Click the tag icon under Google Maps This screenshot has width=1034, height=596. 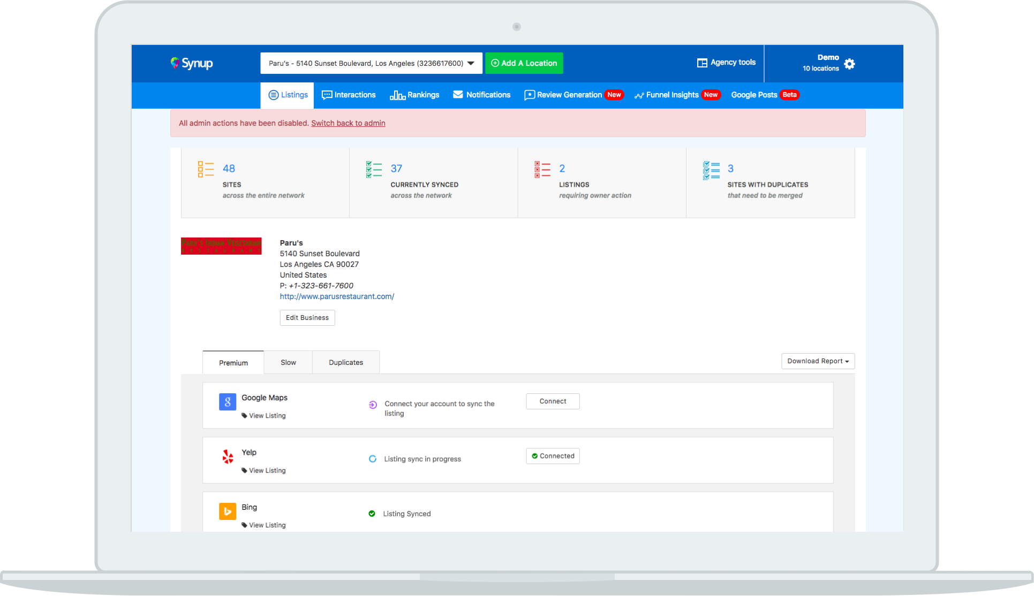coord(244,416)
